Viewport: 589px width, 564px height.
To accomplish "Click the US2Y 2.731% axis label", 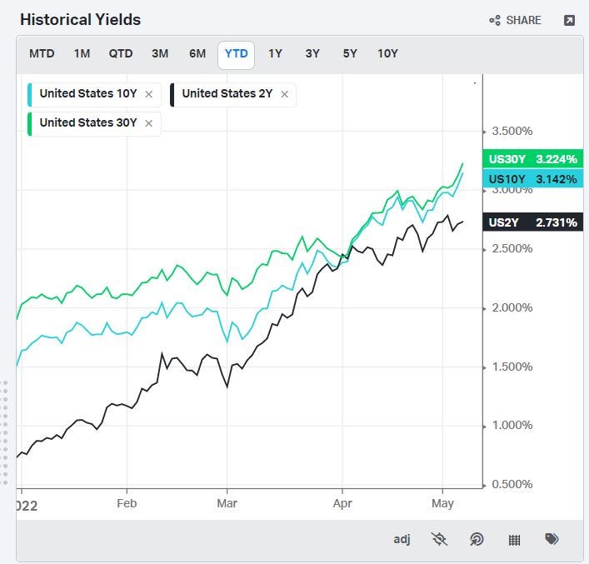I will (532, 222).
